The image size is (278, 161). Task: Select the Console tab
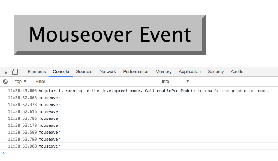click(x=61, y=72)
